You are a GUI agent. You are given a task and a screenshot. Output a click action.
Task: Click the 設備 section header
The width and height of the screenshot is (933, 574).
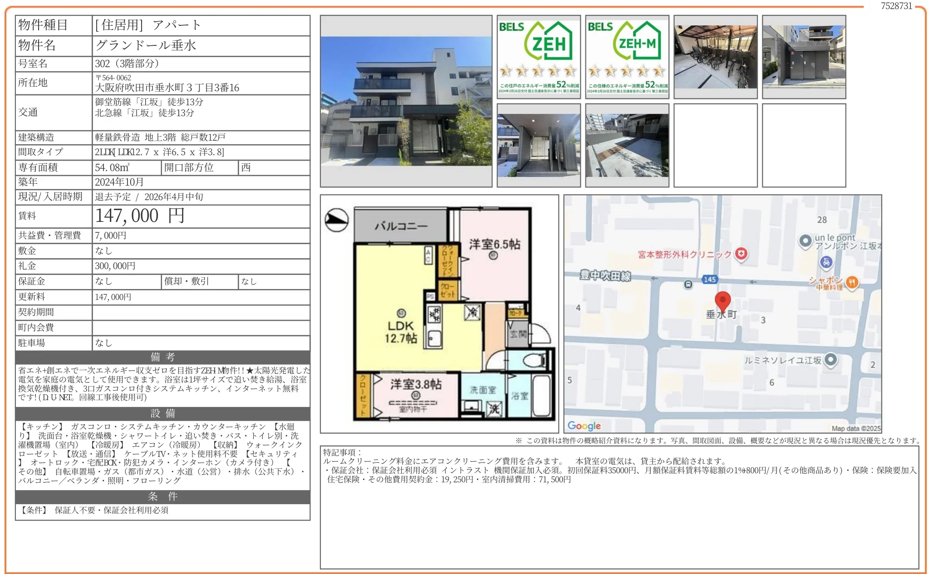(x=162, y=413)
